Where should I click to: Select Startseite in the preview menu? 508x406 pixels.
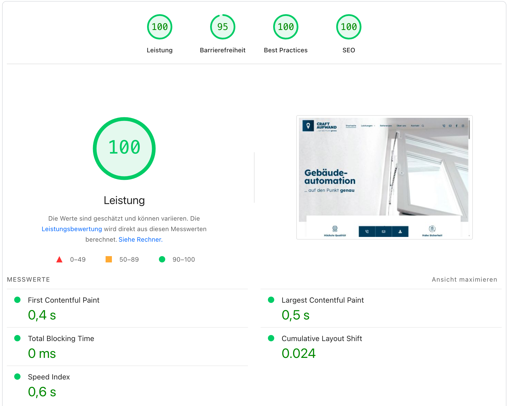coord(351,126)
